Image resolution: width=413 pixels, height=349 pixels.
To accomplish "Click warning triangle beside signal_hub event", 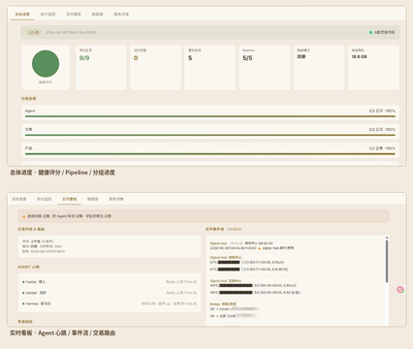I will click(x=259, y=248).
